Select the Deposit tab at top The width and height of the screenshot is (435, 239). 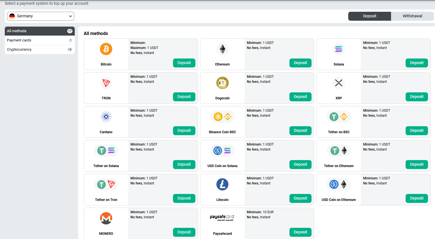(369, 16)
